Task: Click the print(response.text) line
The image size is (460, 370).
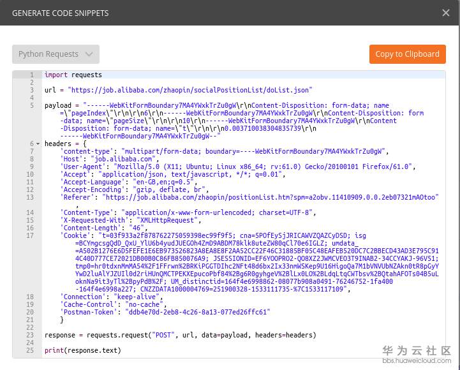Action: pyautogui.click(x=82, y=350)
